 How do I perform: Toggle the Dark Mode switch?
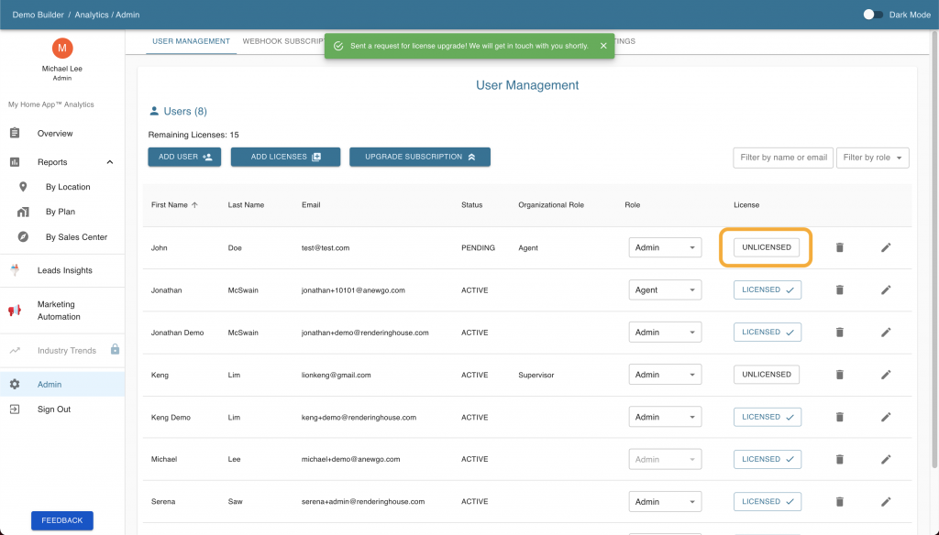coord(873,15)
